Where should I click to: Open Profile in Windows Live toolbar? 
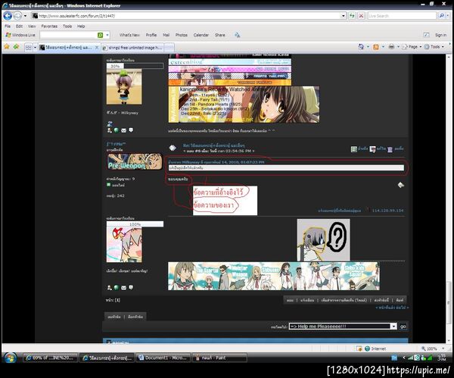click(151, 35)
